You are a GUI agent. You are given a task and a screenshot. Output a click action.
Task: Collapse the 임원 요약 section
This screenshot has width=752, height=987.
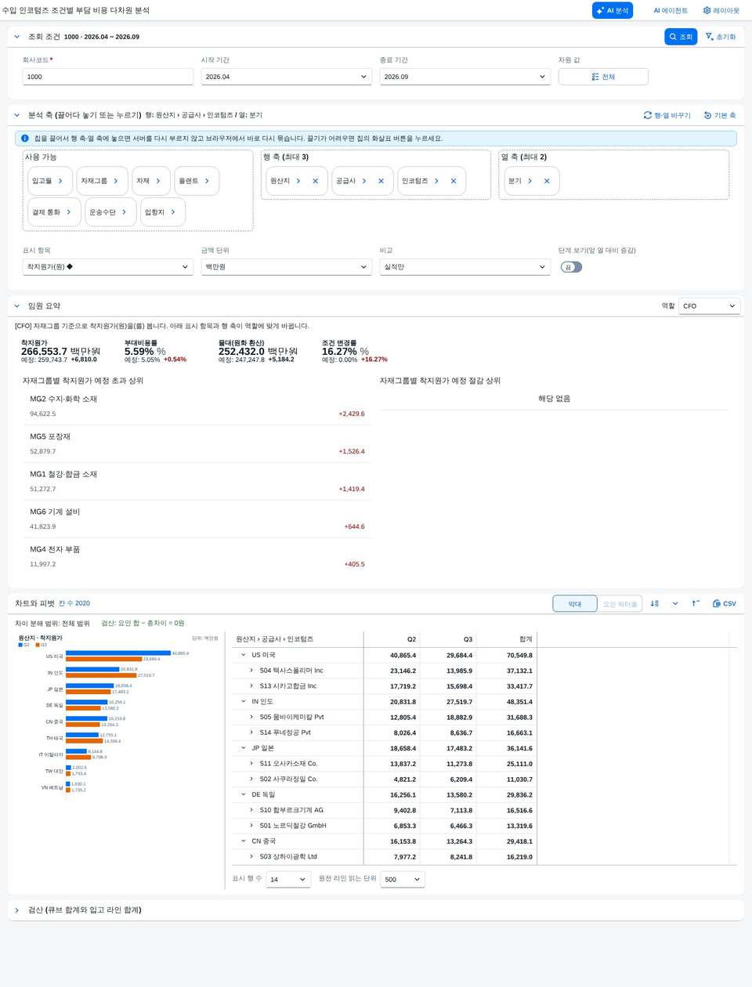17,306
